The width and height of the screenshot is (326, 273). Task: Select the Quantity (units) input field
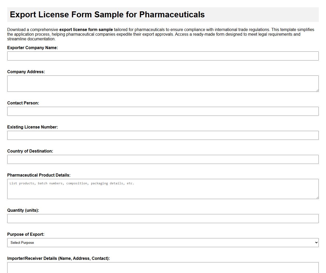[x=163, y=218]
